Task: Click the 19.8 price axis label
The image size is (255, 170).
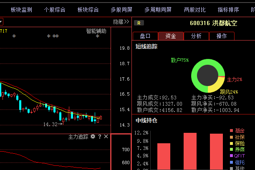Action: click(125, 48)
